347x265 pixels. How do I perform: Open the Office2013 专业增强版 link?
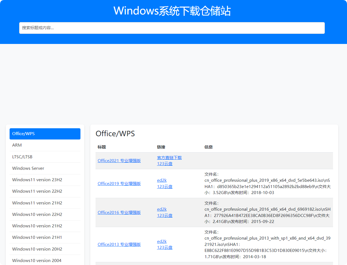tap(119, 245)
